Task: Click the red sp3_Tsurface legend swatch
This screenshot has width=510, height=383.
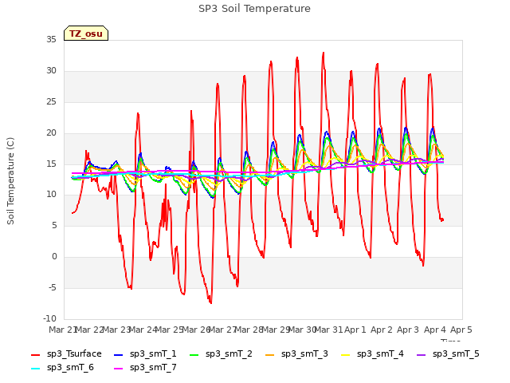Action: pos(35,354)
